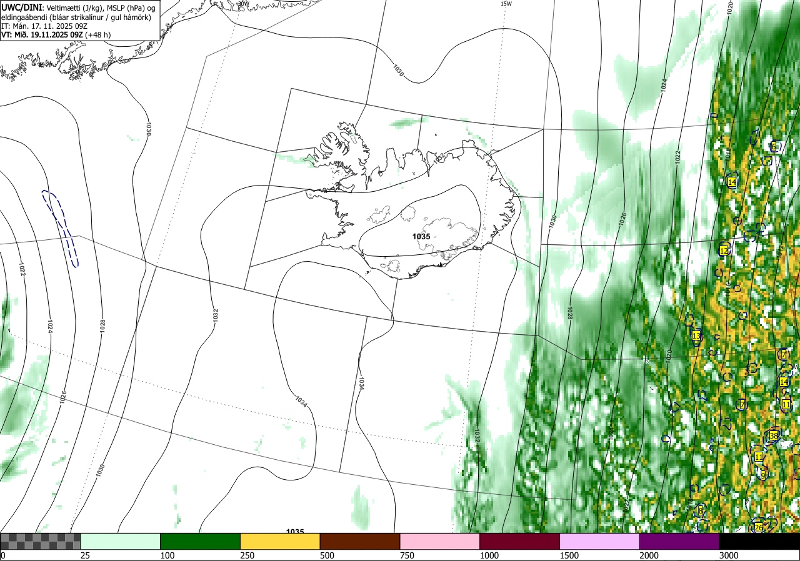Click the legend value "250"
This screenshot has width=800, height=561.
coord(247,555)
